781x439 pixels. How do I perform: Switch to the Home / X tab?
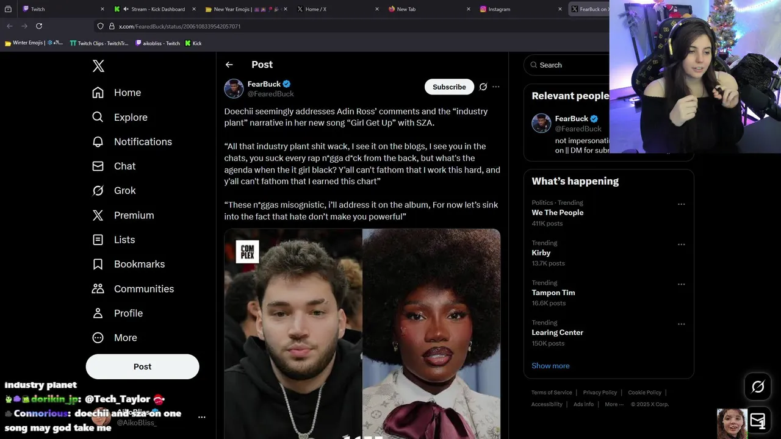(x=337, y=9)
